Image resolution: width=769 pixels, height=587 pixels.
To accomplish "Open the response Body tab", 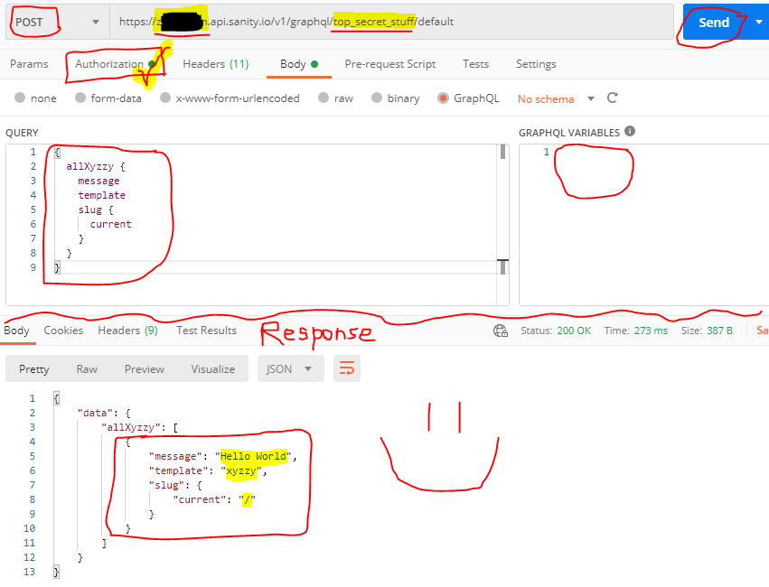I will click(16, 331).
